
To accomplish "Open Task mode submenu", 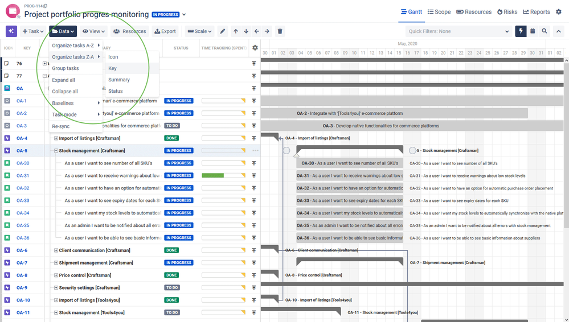I will [76, 114].
